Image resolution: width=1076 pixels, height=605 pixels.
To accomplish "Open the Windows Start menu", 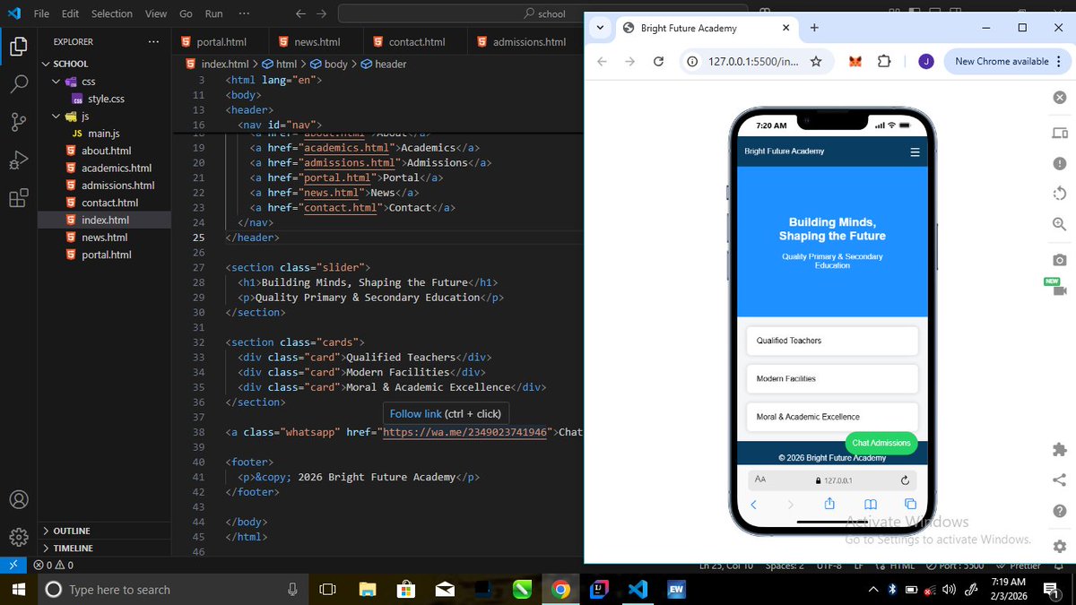I will [x=18, y=589].
